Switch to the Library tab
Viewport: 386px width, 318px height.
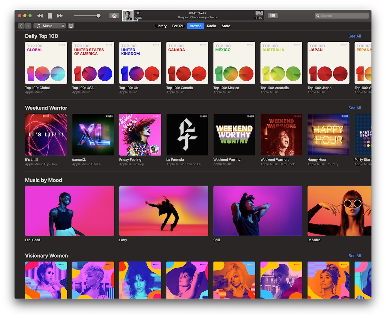[161, 26]
